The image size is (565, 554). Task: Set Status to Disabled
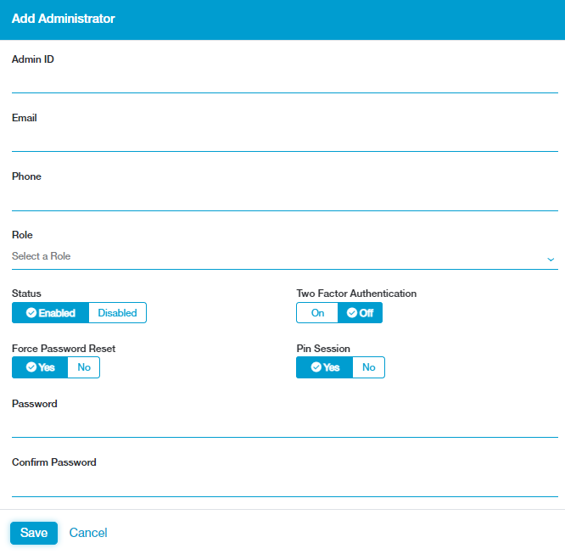coord(117,313)
